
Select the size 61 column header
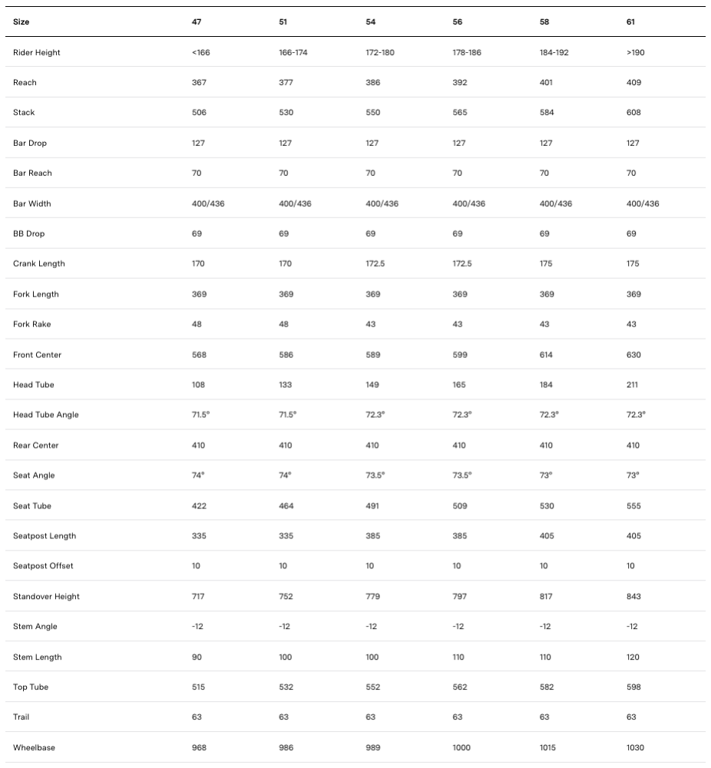tap(631, 22)
